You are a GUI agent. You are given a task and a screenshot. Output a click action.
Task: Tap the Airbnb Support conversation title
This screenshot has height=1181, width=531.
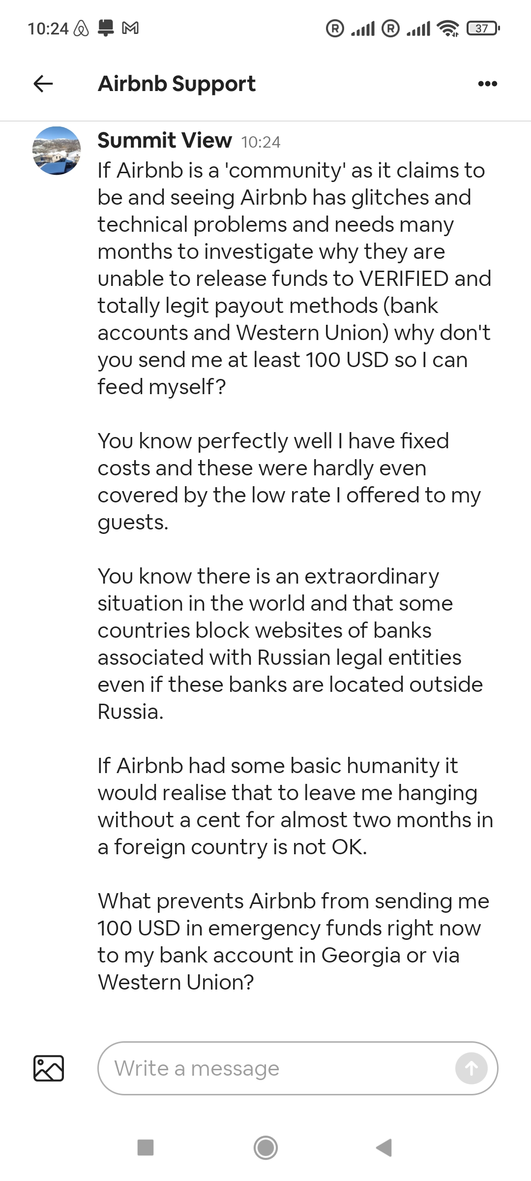point(177,84)
